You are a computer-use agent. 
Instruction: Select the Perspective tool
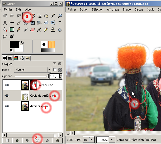click(x=46, y=23)
